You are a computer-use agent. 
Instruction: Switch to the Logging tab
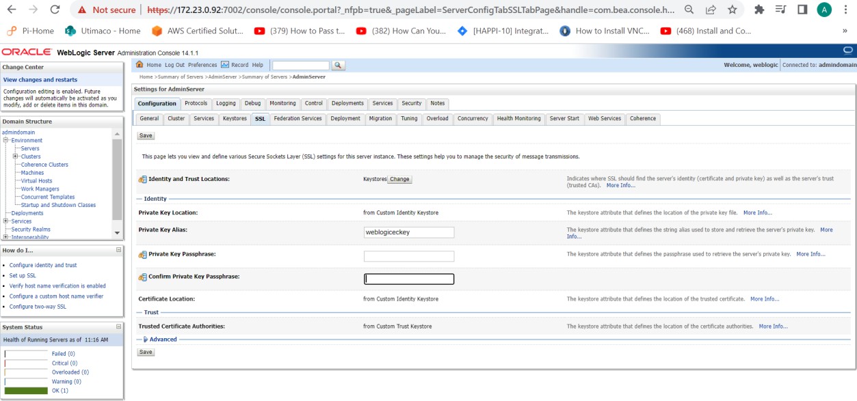coord(226,103)
